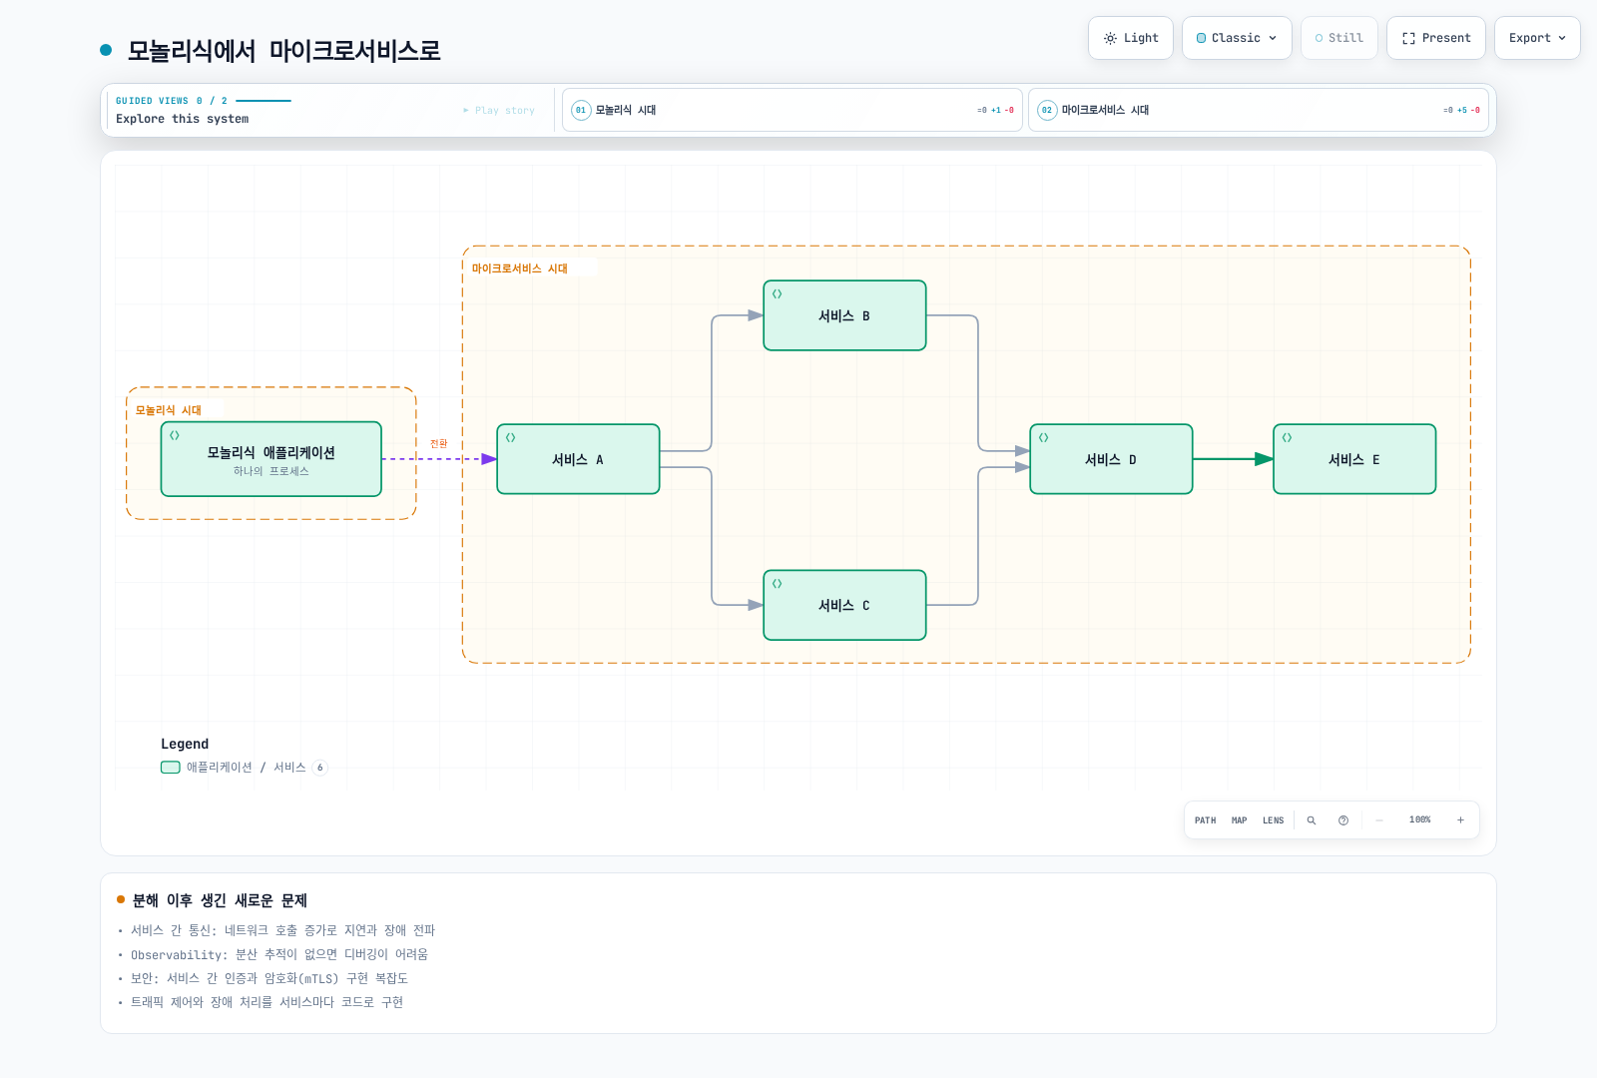Click Play story button
Image resolution: width=1597 pixels, height=1078 pixels.
coord(499,111)
